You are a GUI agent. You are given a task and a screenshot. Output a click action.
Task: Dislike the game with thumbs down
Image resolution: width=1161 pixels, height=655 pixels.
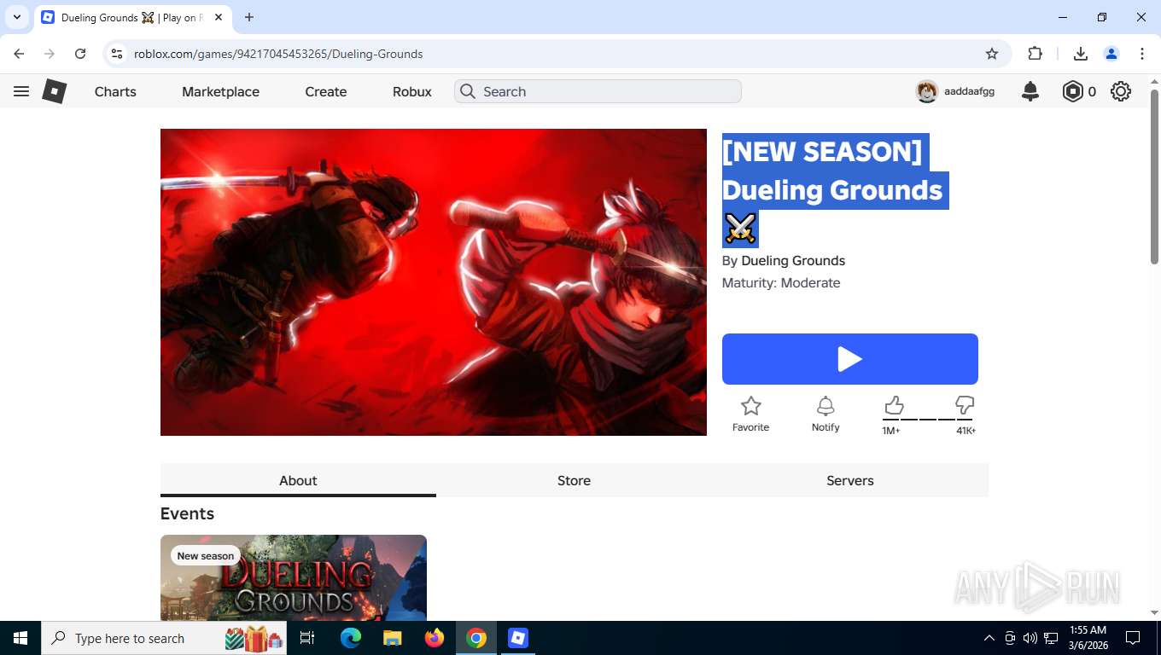965,404
